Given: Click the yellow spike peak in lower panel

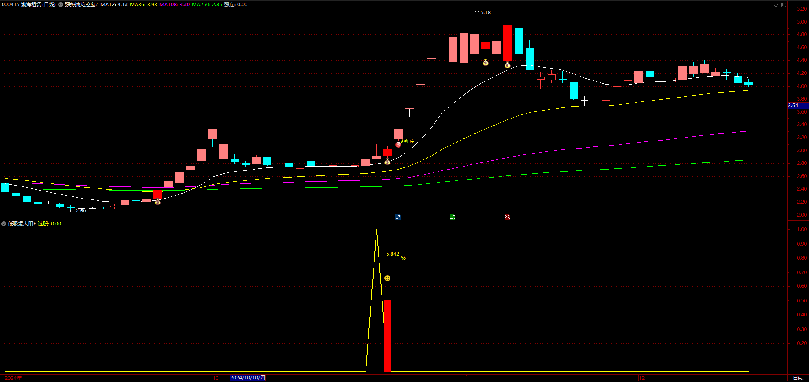Looking at the screenshot, I should pyautogui.click(x=376, y=231).
